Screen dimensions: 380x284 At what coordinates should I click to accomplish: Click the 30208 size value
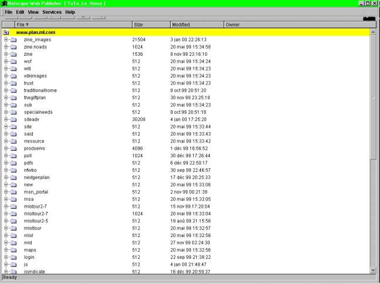point(139,119)
